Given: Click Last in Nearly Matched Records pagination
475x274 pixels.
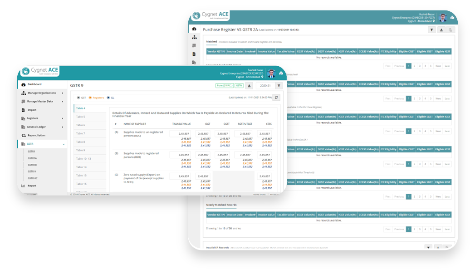Looking at the screenshot, I should 447,229.
